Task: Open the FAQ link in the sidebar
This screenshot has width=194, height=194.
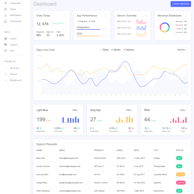Action: tap(12, 51)
